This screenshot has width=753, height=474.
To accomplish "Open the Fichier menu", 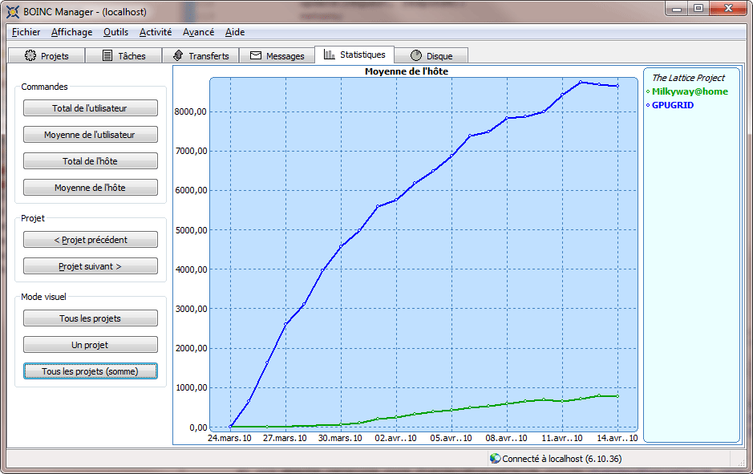I will pyautogui.click(x=25, y=32).
